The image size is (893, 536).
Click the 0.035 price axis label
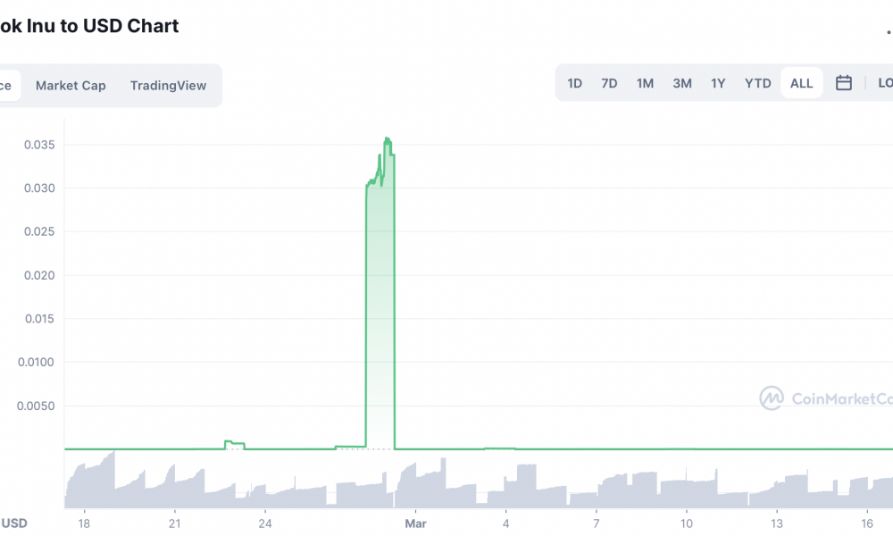pyautogui.click(x=39, y=145)
